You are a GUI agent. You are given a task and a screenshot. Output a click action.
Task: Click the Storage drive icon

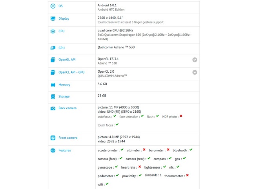point(53,97)
